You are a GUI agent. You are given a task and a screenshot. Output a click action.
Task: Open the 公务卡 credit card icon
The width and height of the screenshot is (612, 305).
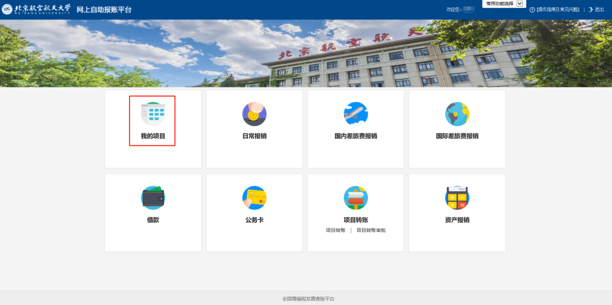pos(254,198)
